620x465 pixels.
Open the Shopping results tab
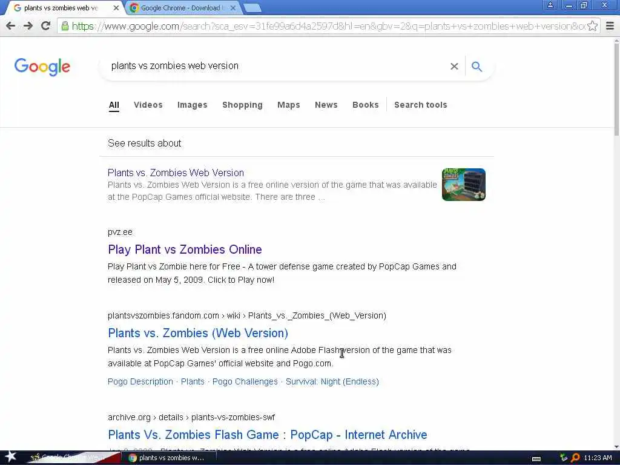(x=242, y=105)
